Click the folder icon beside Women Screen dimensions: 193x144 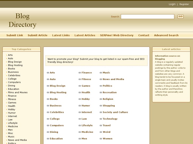(101, 139)
